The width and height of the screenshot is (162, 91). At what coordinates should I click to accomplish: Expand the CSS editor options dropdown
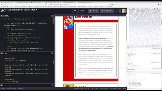click(52, 53)
